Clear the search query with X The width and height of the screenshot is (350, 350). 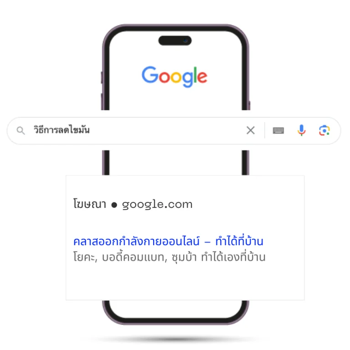(x=251, y=130)
